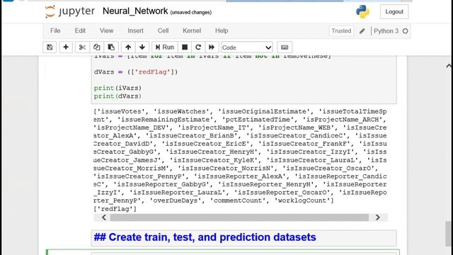
Task: Click the dVars = (['redFlag']) code line
Action: [136, 72]
